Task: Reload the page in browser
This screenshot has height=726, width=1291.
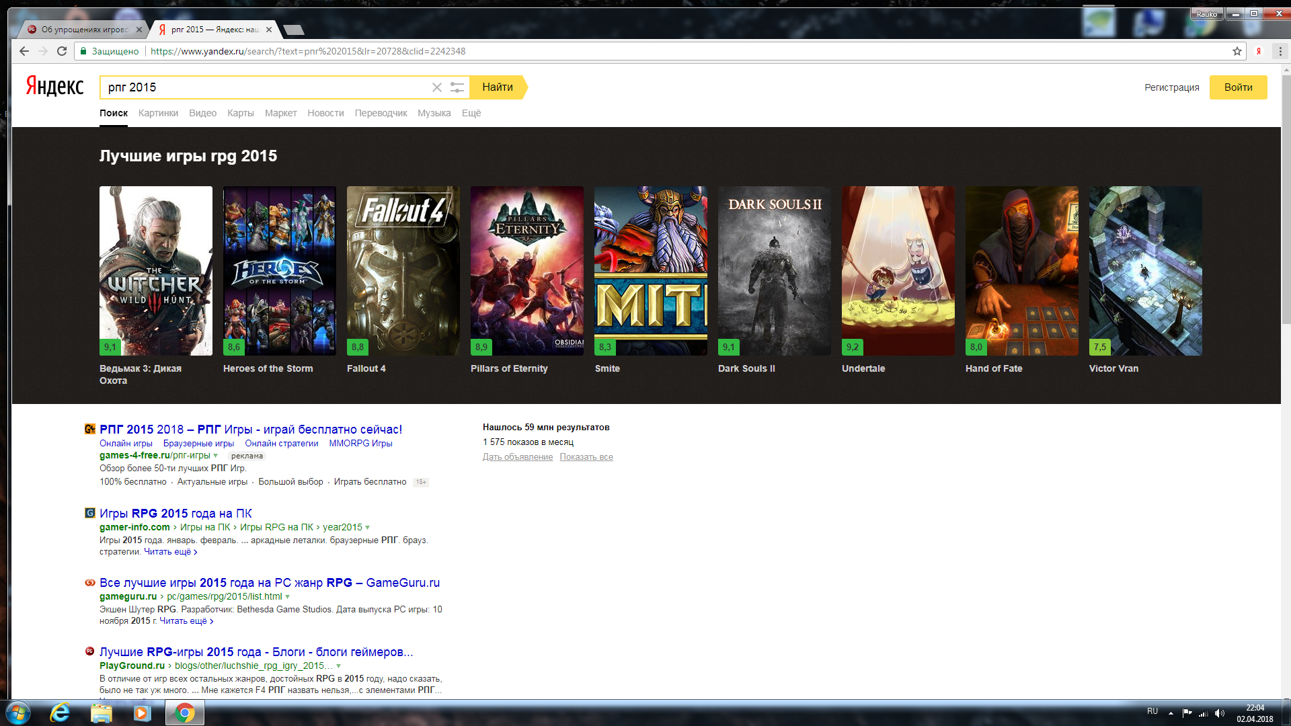Action: [x=62, y=51]
